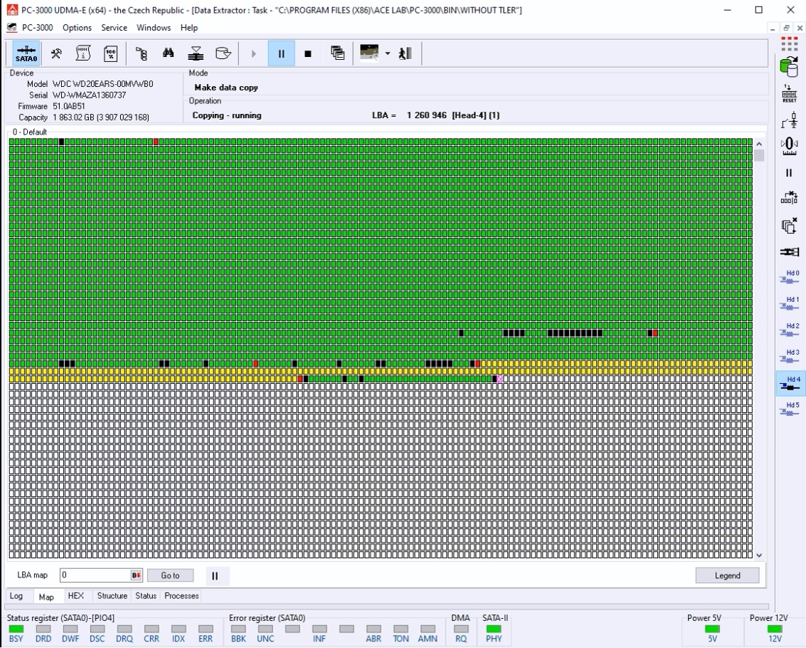Click the binoculars search icon
This screenshot has height=648, width=806.
coord(169,53)
